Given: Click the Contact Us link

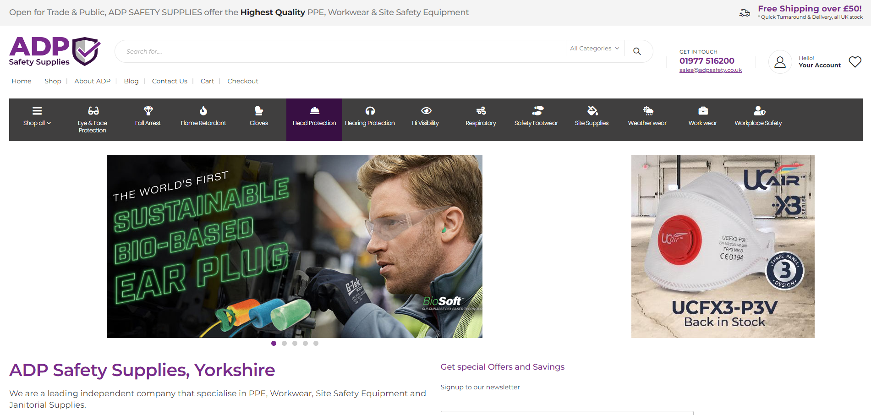Looking at the screenshot, I should coord(169,81).
